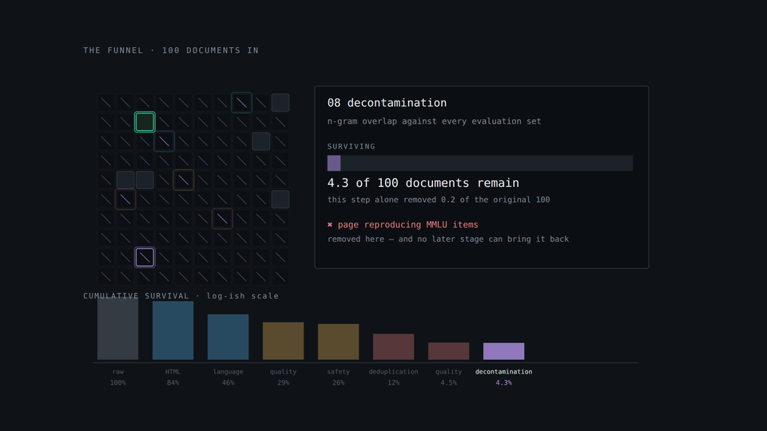Select the HTML stage blue bar
The image size is (767, 431).
tap(173, 330)
